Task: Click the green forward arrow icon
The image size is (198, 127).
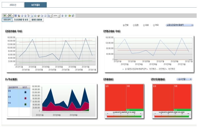Action: (x=10, y=16)
